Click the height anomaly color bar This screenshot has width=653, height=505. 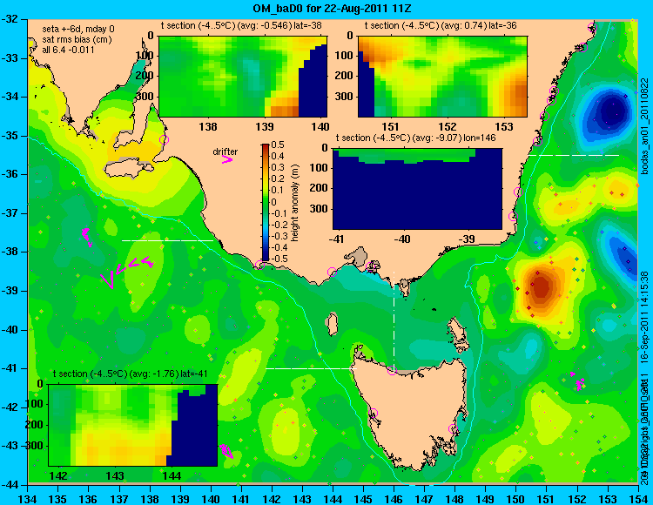point(266,202)
